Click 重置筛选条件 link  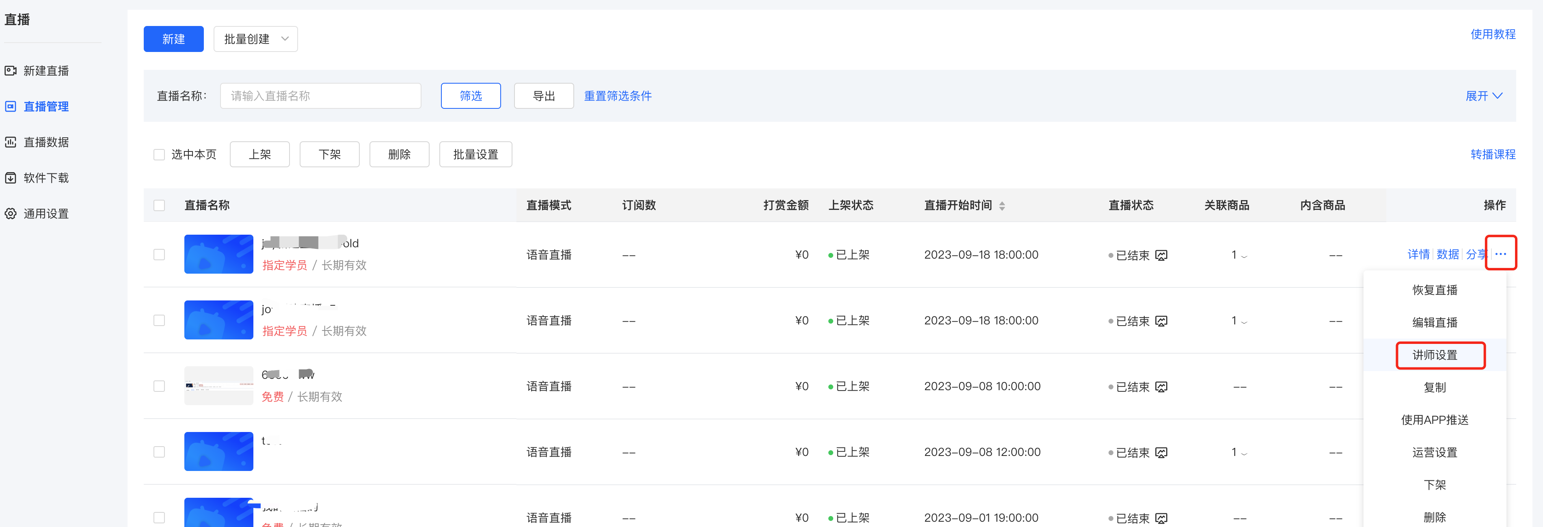(618, 96)
